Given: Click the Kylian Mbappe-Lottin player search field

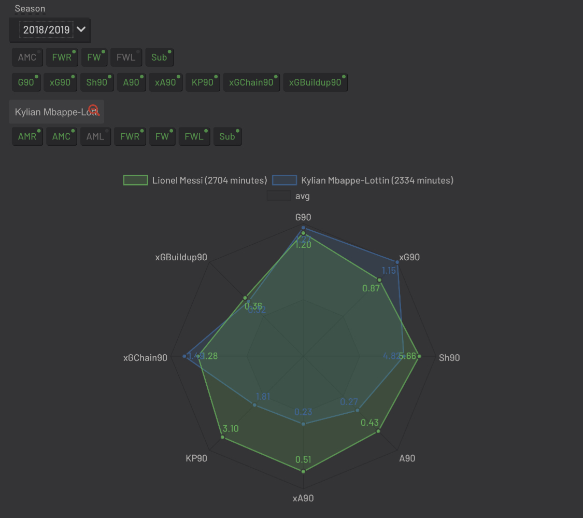Looking at the screenshot, I should pos(56,111).
